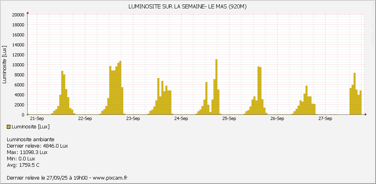376x184 pixels.
Task: Click the 27-Sep date label
Action: pyautogui.click(x=325, y=118)
